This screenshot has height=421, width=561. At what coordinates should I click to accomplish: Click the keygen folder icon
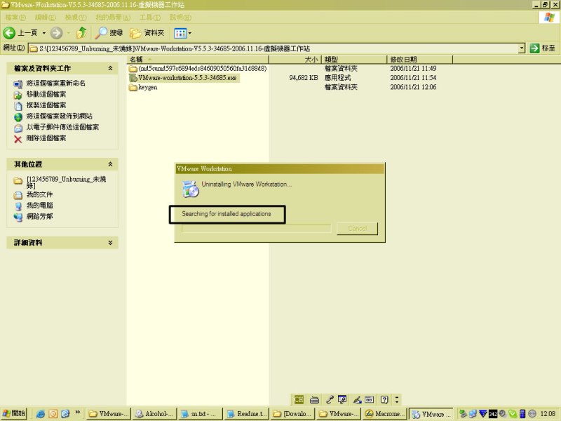click(x=133, y=88)
